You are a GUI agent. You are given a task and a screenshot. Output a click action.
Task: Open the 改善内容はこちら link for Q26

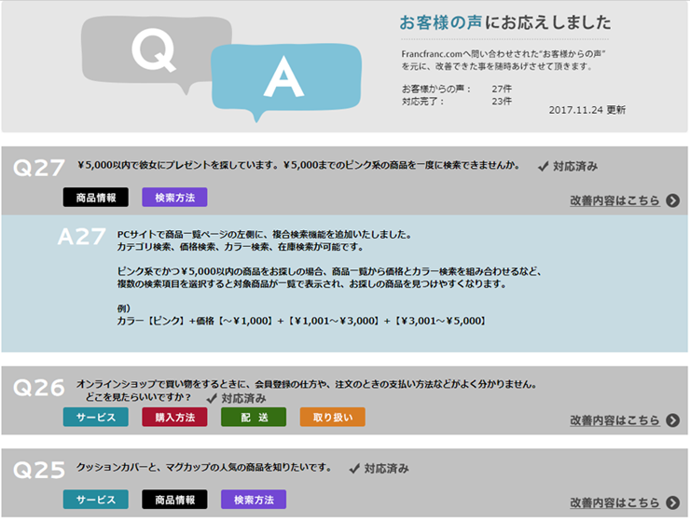coord(614,420)
